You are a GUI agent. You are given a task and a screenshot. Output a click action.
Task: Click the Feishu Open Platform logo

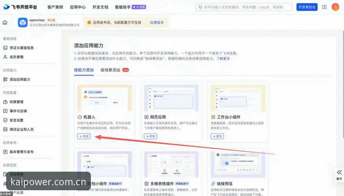(20, 7)
